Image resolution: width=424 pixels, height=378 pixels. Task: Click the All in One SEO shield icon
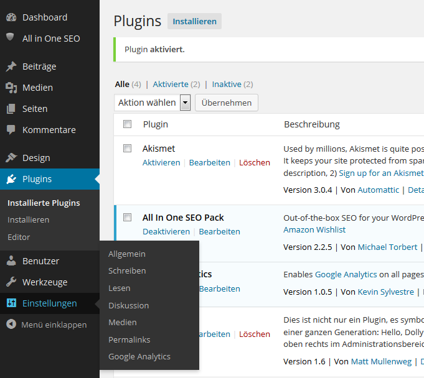coord(10,37)
